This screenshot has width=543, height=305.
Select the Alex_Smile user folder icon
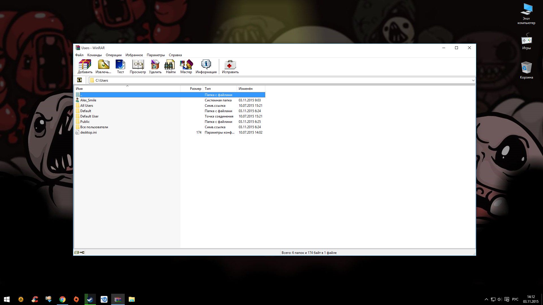click(x=77, y=100)
